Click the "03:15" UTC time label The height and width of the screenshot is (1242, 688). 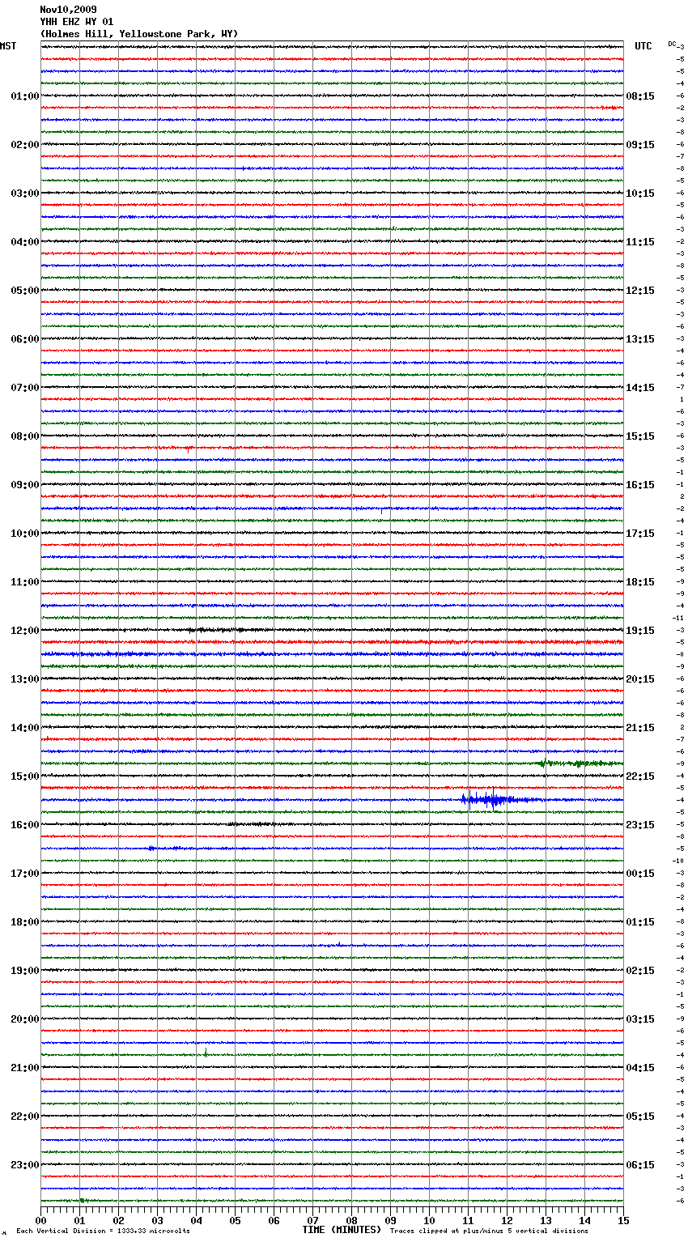coord(640,1019)
